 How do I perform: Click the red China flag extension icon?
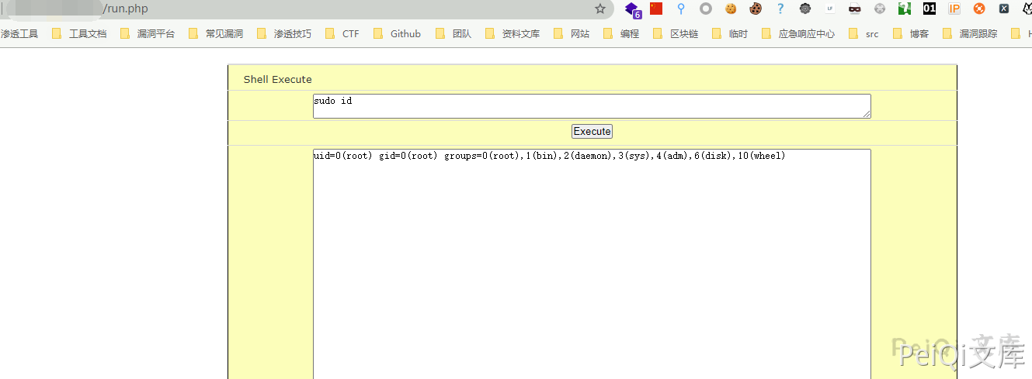tap(656, 9)
